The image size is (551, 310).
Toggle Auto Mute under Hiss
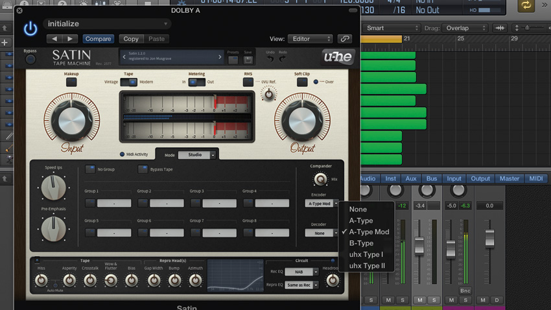pos(55,285)
